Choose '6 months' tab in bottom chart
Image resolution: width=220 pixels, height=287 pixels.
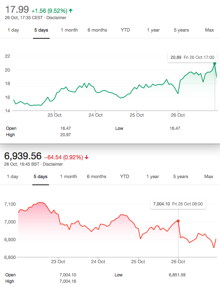point(97,177)
